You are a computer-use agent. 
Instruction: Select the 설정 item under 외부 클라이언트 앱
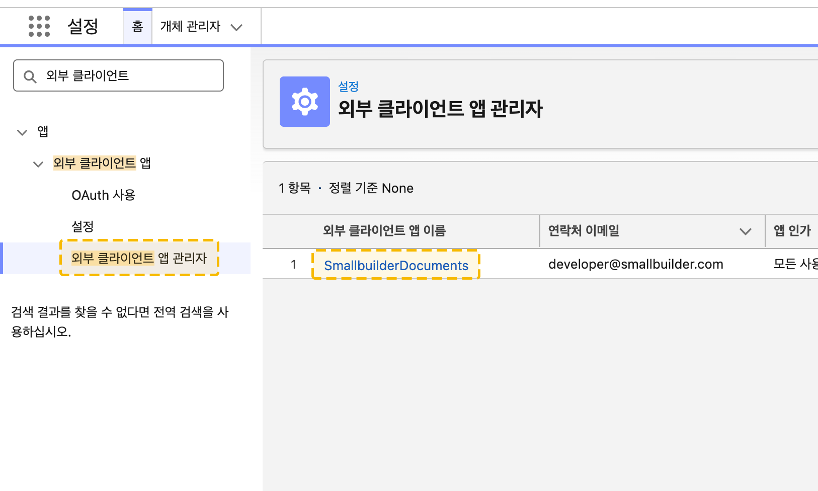pyautogui.click(x=83, y=226)
